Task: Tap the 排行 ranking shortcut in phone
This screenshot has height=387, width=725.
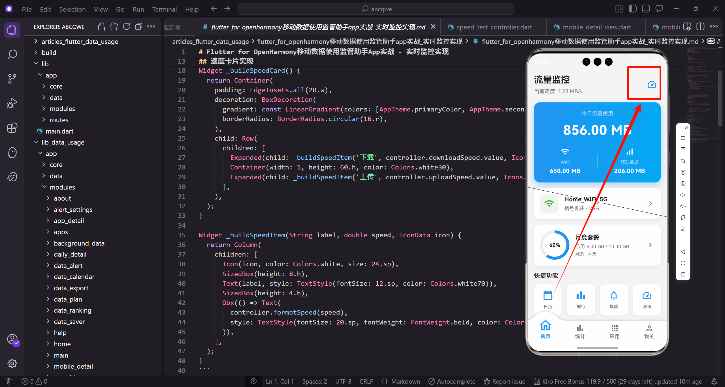Action: coord(581,300)
